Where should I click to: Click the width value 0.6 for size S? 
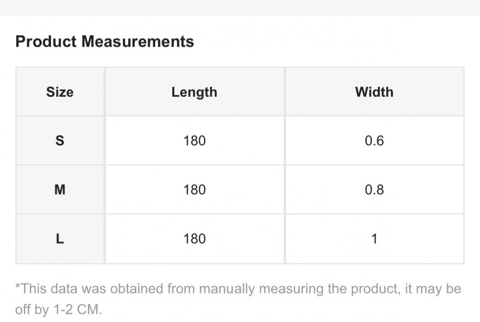pyautogui.click(x=374, y=141)
